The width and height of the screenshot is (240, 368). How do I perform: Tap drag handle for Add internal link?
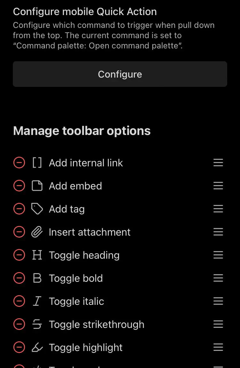click(218, 163)
